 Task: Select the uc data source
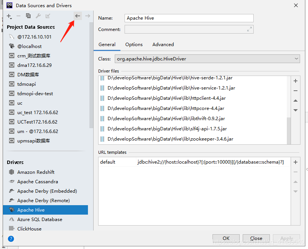pos(46,103)
